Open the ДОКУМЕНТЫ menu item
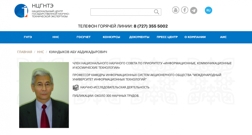The image size is (252, 135). click(x=139, y=37)
